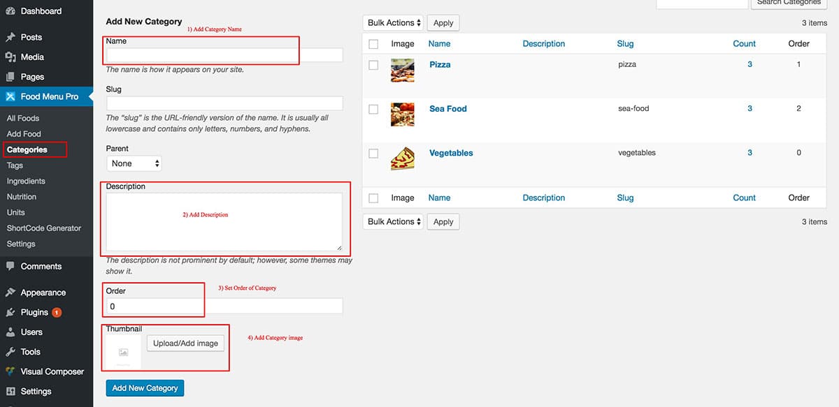This screenshot has height=407, width=839.
Task: Click the Tools wrench icon
Action: (x=10, y=352)
